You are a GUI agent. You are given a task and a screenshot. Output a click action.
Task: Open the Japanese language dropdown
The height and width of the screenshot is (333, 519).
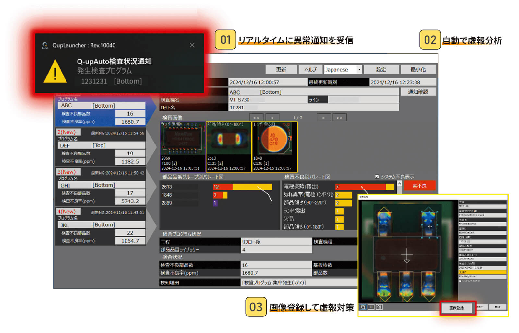tap(343, 70)
